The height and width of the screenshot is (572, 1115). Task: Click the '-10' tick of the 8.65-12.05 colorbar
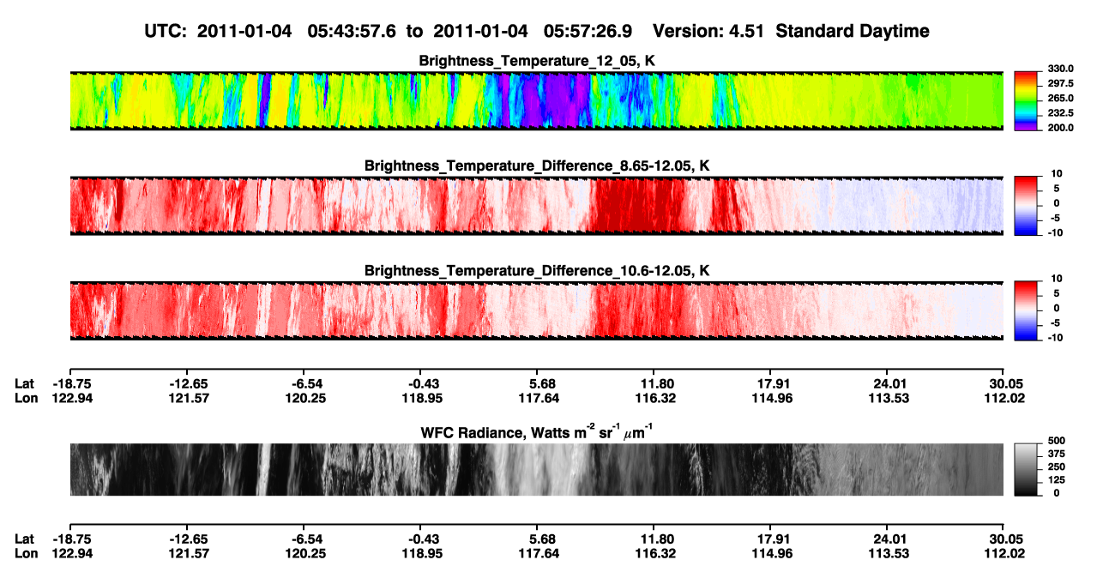click(x=1054, y=232)
